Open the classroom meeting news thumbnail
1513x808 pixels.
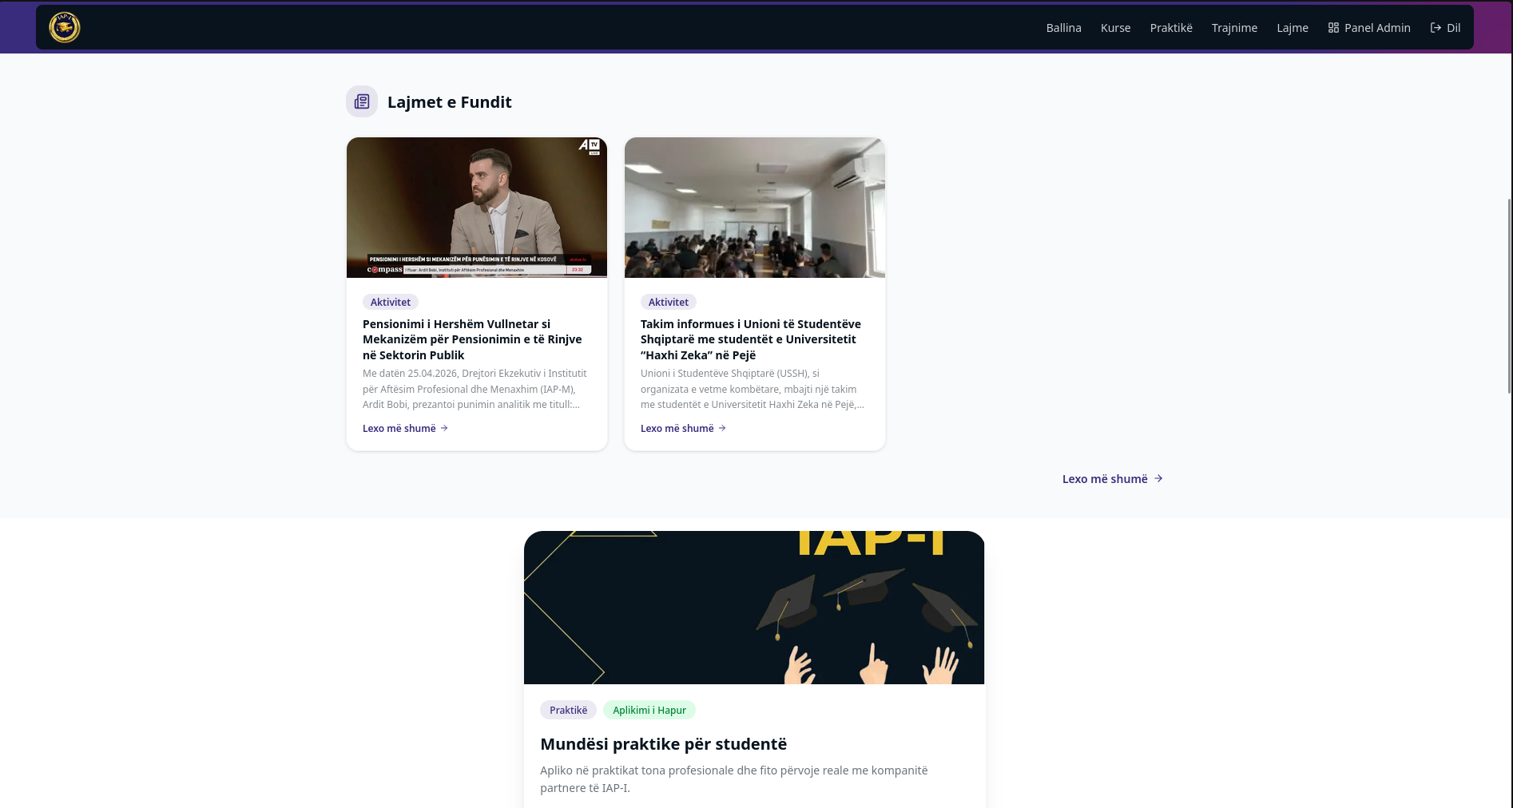755,208
